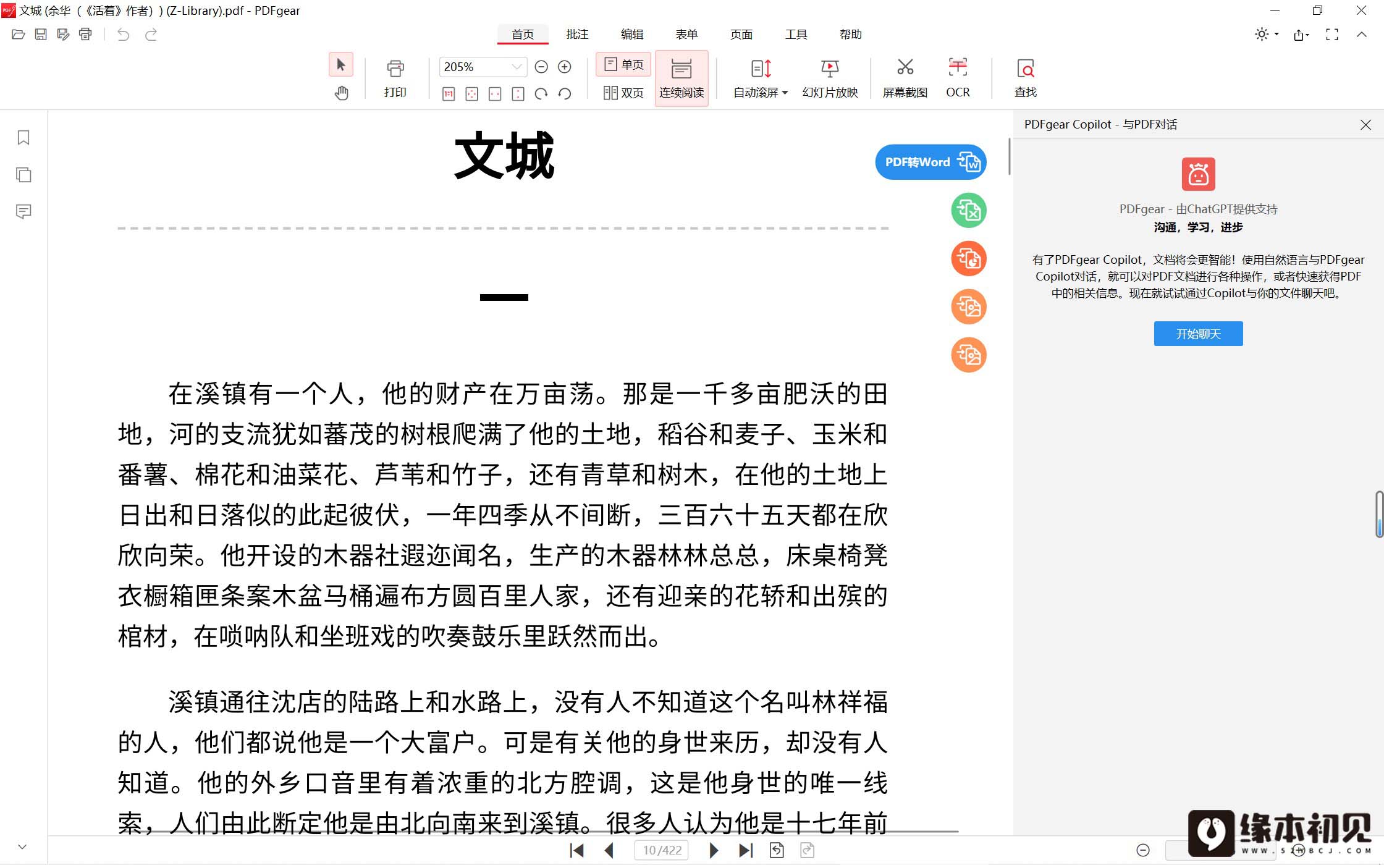Switch to the 编辑 tab
Screen dimensions: 1384x865
point(632,35)
